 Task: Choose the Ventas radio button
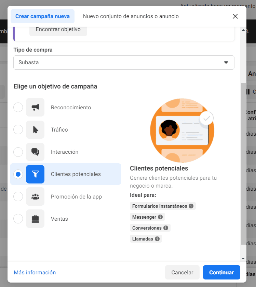click(18, 219)
